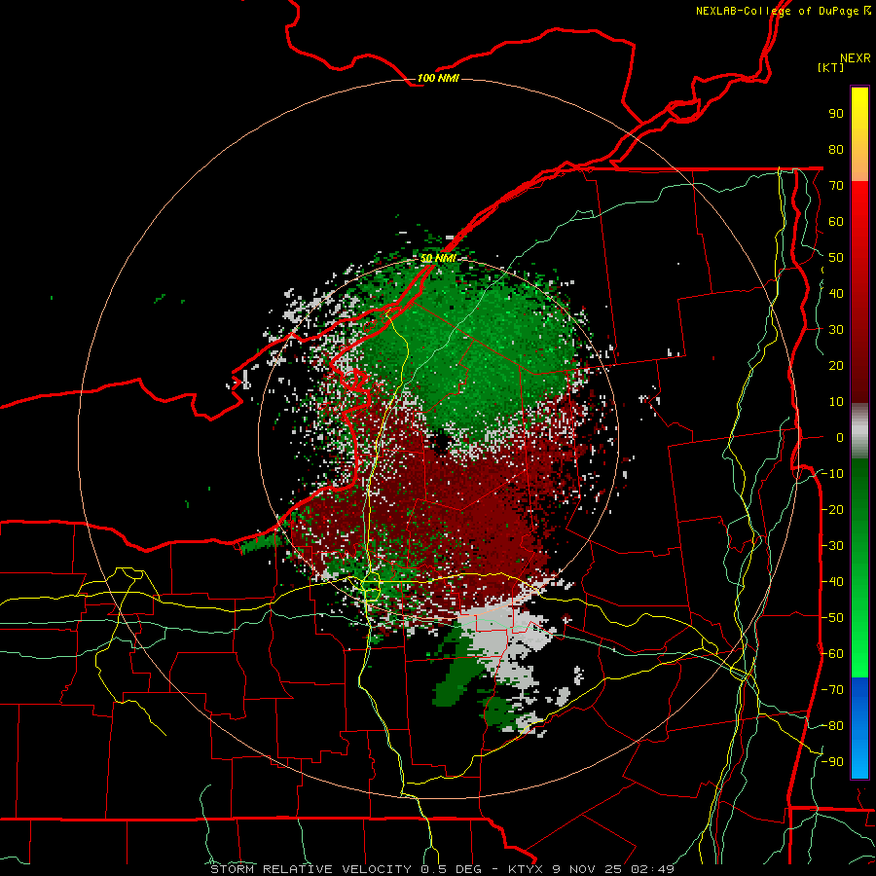This screenshot has height=876, width=876.
Task: Click the -20 value on velocity scale
Action: pos(832,510)
